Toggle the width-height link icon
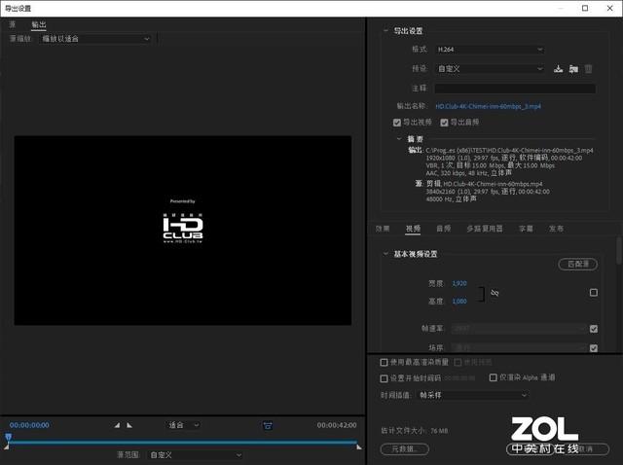The width and height of the screenshot is (623, 465). point(495,293)
